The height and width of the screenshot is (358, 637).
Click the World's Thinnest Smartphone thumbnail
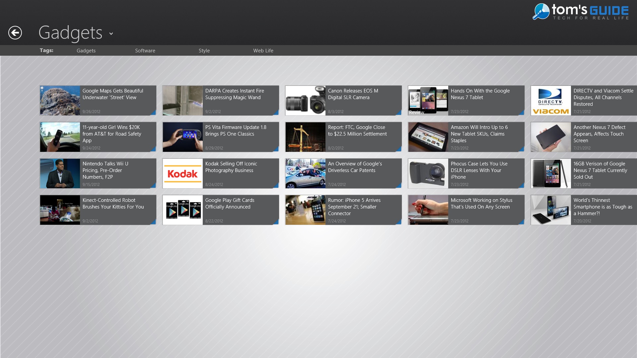551,210
